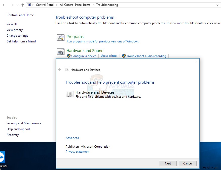The width and height of the screenshot is (221, 170).
Task: Click small Hardware and Devices title icon
Action: (x=67, y=70)
